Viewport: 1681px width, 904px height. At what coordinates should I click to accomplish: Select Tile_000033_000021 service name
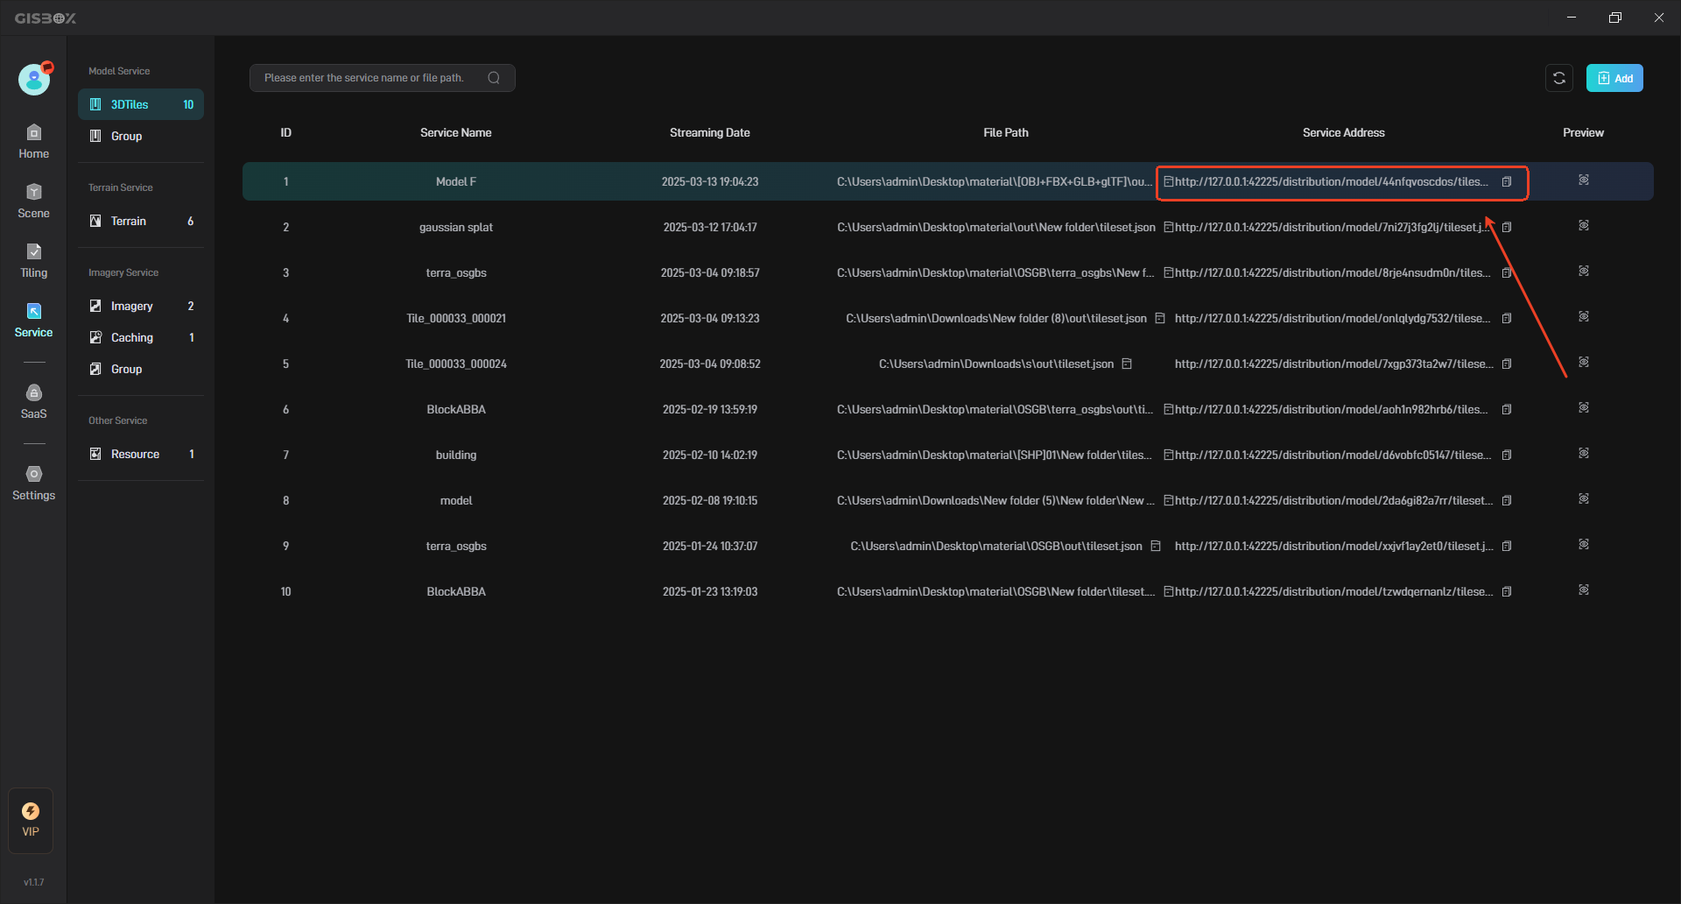[456, 318]
